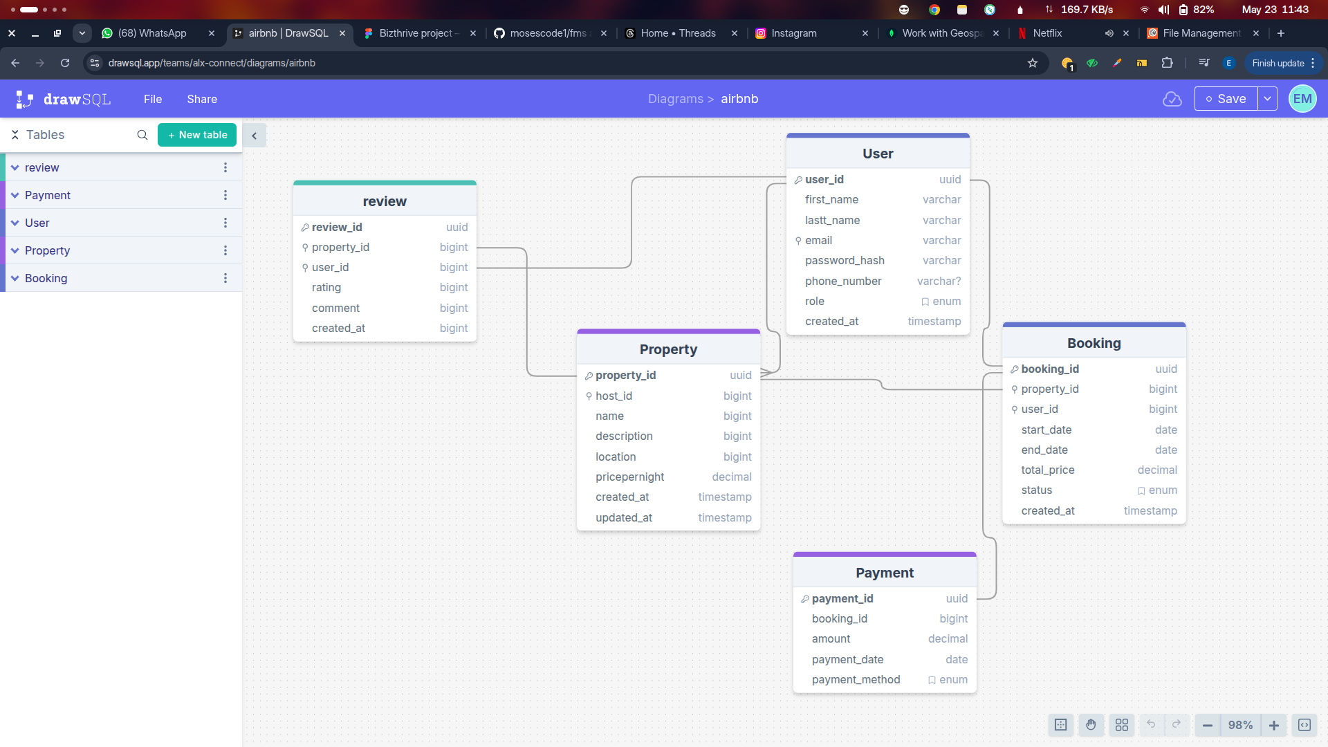Click the drawSQL logo
Image resolution: width=1328 pixels, height=747 pixels.
click(63, 98)
